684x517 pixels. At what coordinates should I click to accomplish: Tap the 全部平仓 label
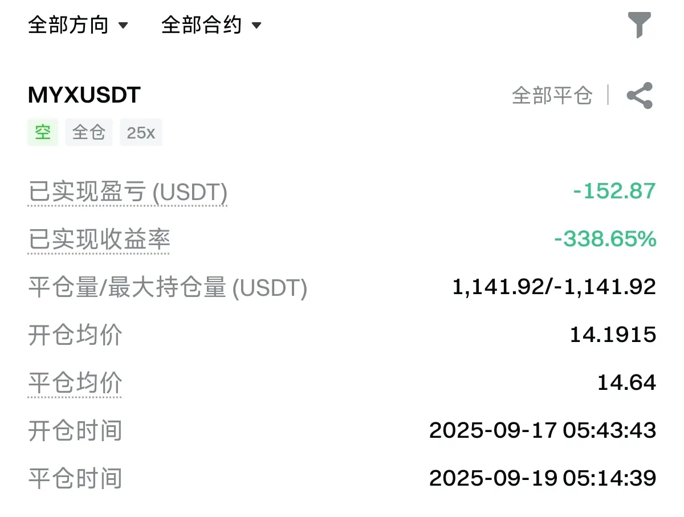click(552, 95)
